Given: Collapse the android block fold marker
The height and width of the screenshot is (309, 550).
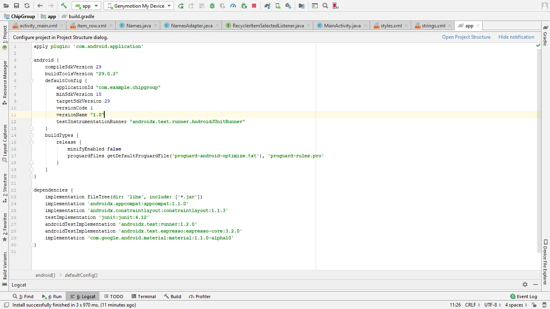Looking at the screenshot, I should [x=31, y=60].
